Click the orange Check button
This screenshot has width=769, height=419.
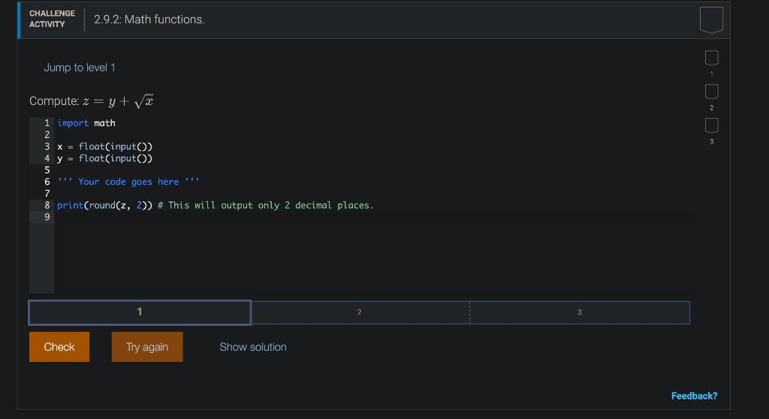[x=59, y=347]
